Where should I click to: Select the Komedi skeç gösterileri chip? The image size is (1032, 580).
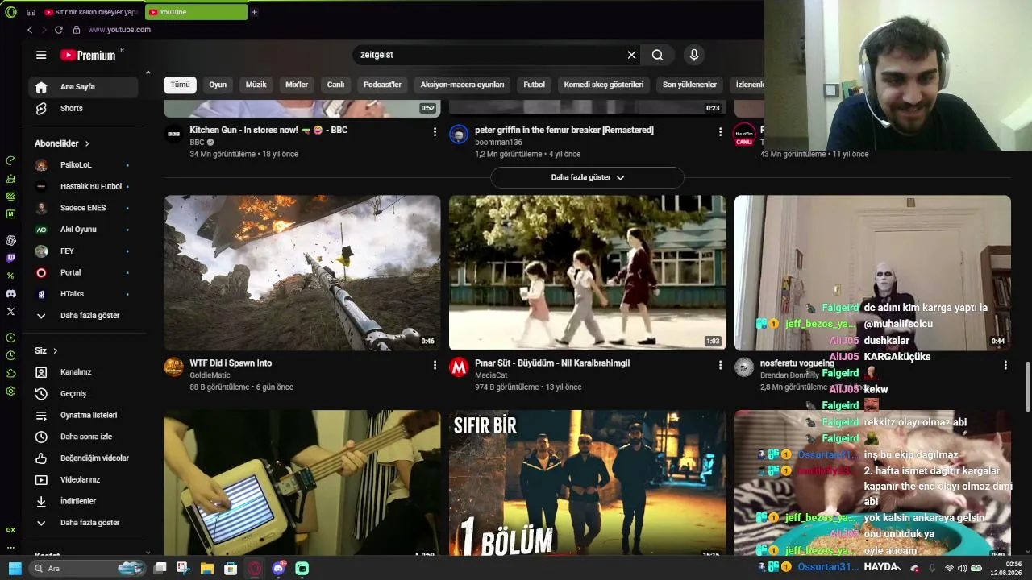[604, 85]
